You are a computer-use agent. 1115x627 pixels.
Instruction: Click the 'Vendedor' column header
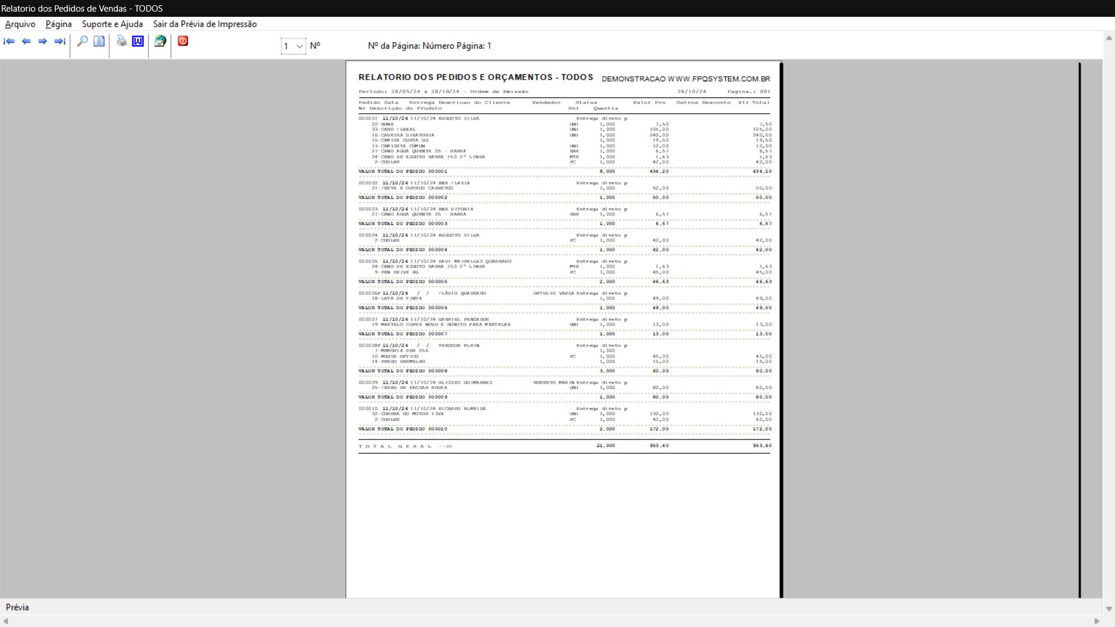coord(546,103)
